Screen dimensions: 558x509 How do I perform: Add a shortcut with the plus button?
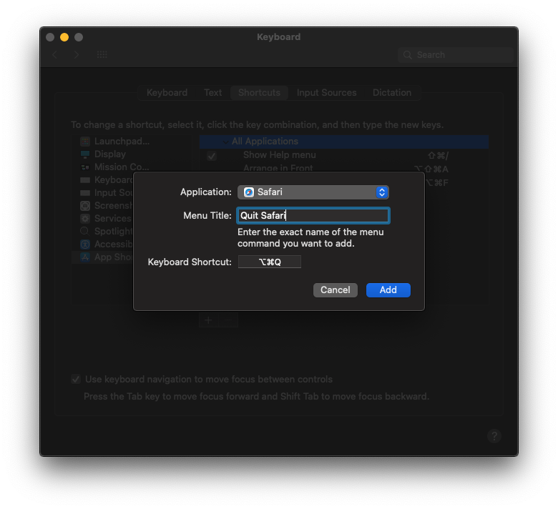pos(209,320)
